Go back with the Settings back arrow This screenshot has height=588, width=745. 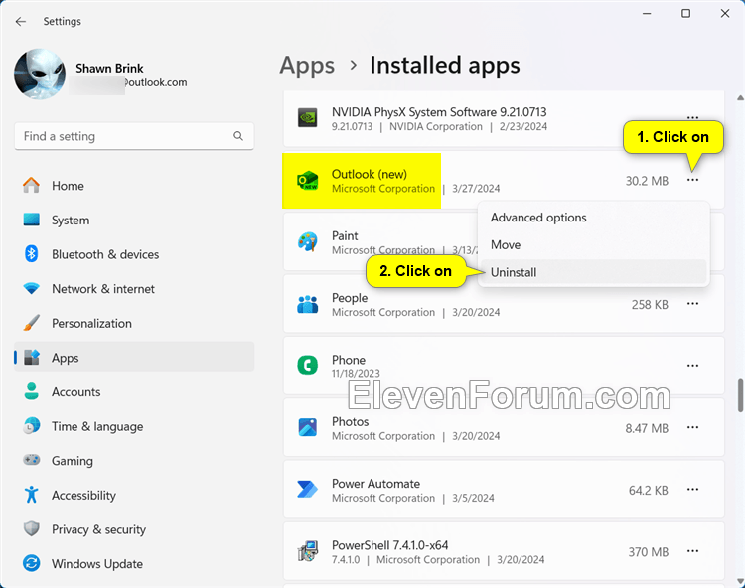pos(21,22)
